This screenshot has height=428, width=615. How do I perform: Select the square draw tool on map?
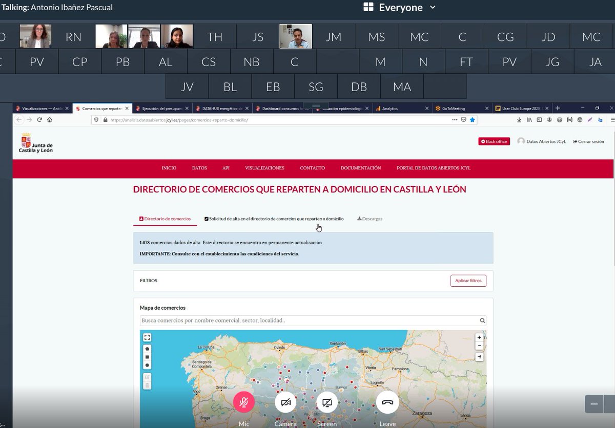(x=147, y=357)
